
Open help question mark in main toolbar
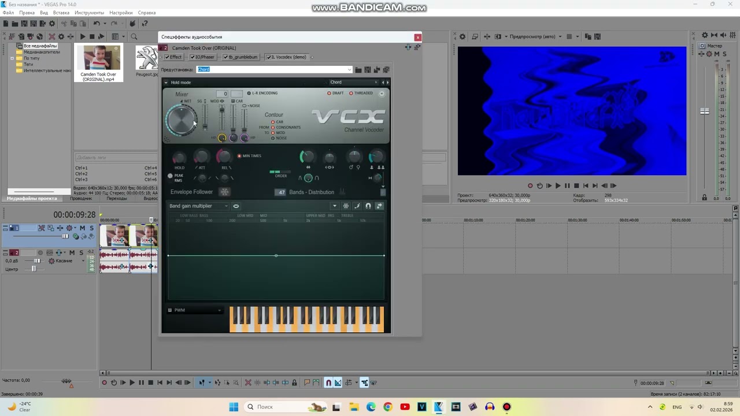(145, 24)
